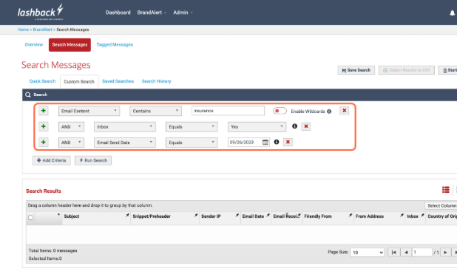The height and width of the screenshot is (277, 457).
Task: Add criteria after Inbox row
Action: click(x=44, y=126)
